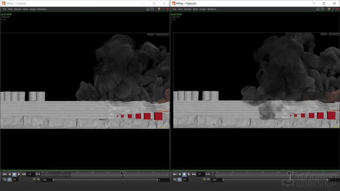The width and height of the screenshot is (340, 191).
Task: Step forward one frame arrow in right window
Action: 209,174
